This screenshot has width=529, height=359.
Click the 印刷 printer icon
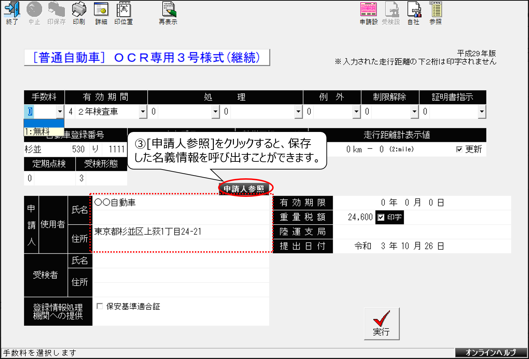pyautogui.click(x=79, y=13)
